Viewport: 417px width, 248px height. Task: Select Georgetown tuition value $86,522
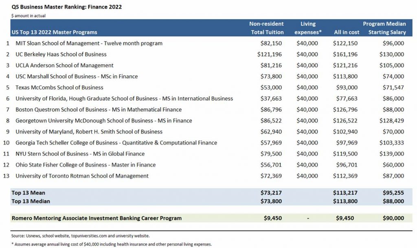(x=271, y=121)
